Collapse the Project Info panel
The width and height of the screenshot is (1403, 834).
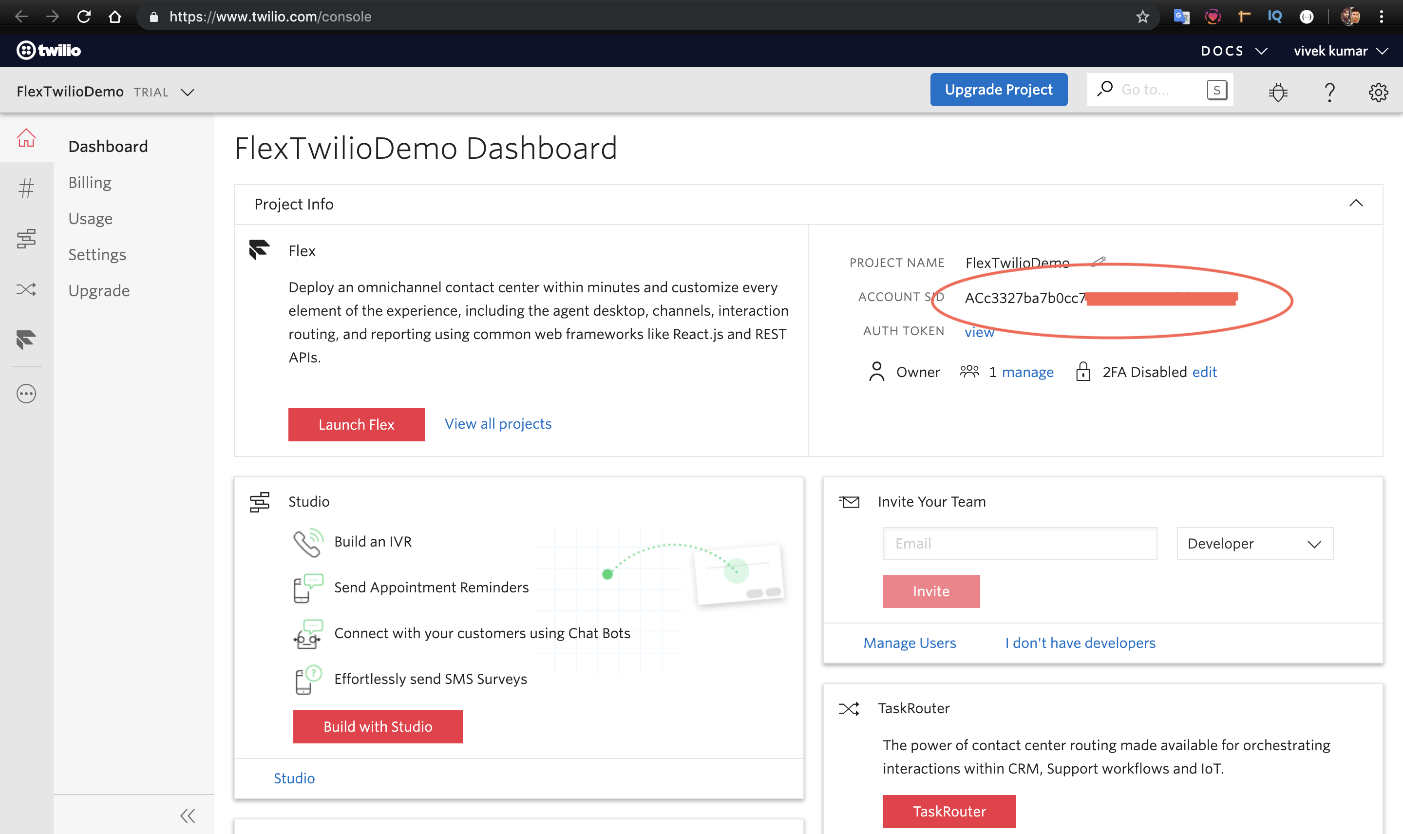[x=1356, y=204]
